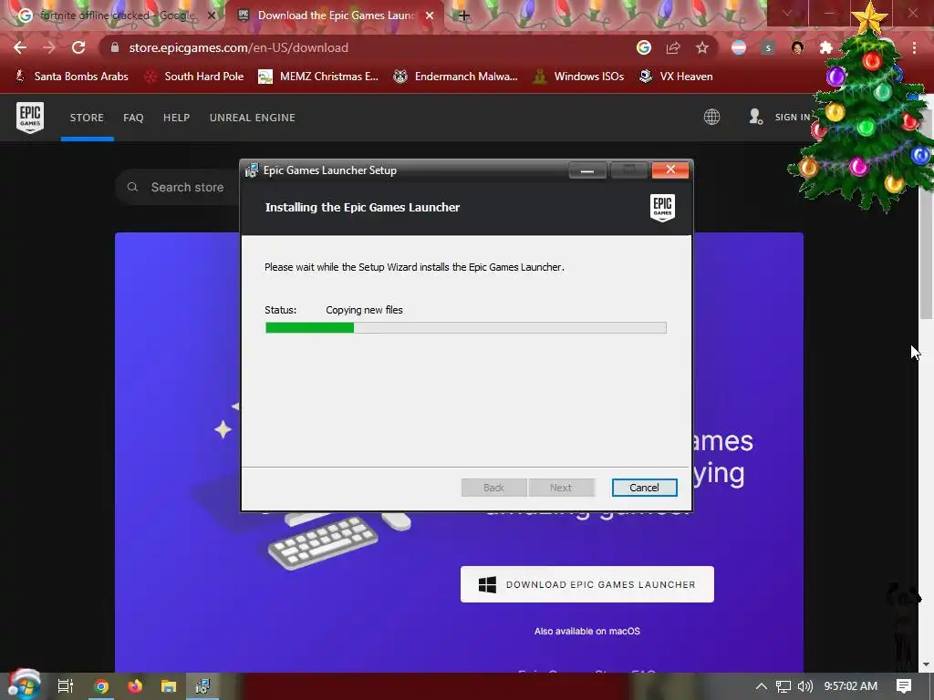Click the Epic logo inside Setup dialog
The image size is (934, 700).
click(662, 208)
